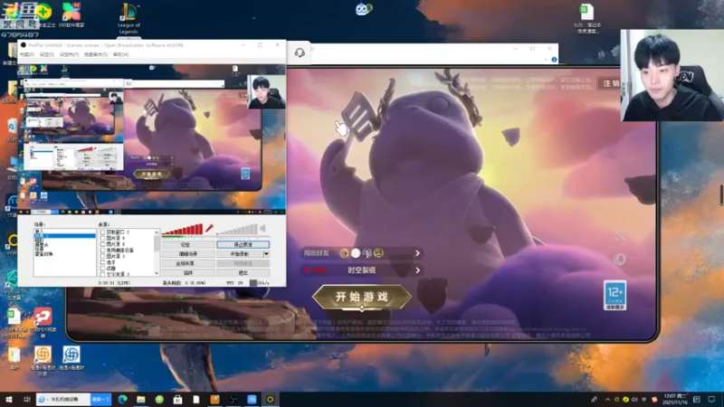The image size is (724, 407).
Task: Click the 退出 exit button in OBS
Action: point(243,273)
